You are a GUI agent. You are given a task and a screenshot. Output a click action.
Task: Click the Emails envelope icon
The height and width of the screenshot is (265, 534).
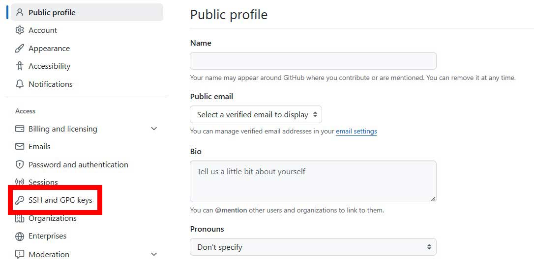pos(20,146)
